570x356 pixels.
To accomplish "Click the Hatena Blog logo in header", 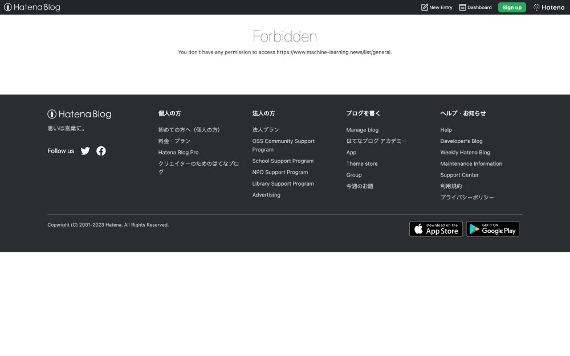I will pyautogui.click(x=32, y=7).
